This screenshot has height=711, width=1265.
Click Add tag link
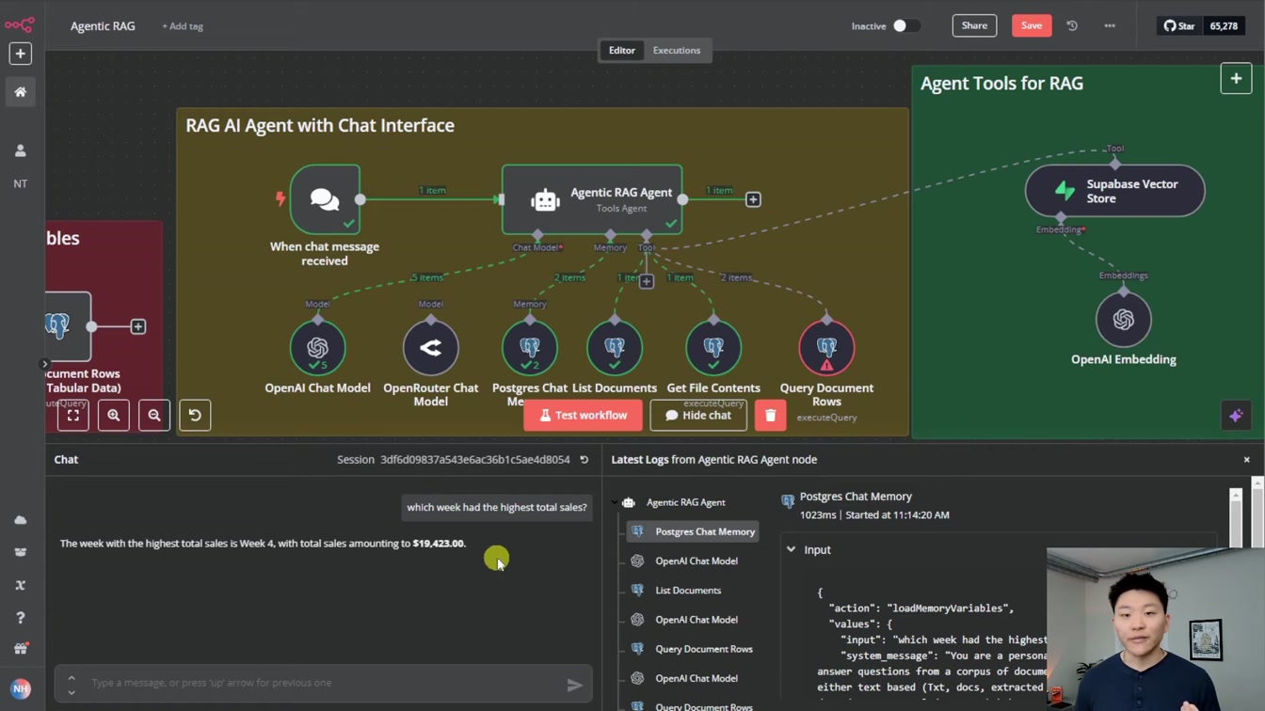pos(183,26)
